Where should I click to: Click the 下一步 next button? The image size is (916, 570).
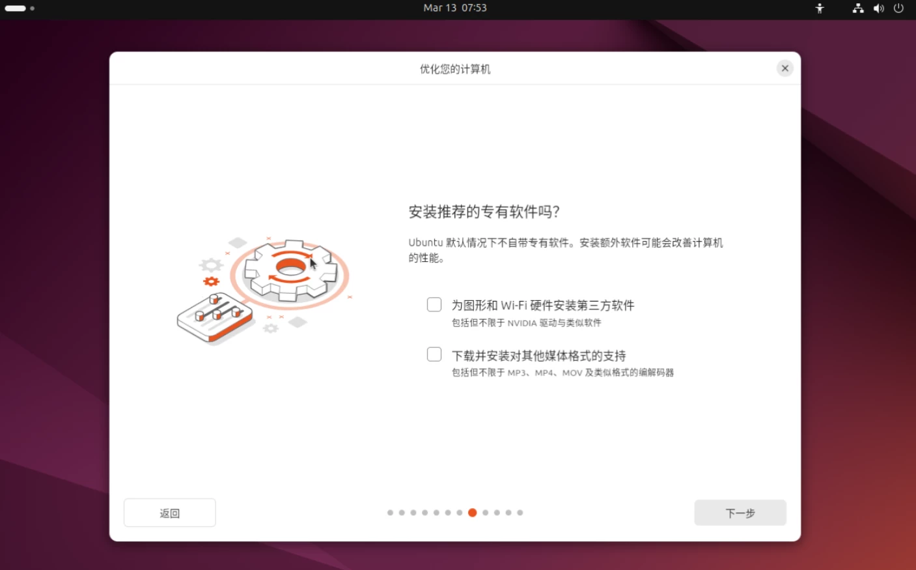tap(740, 513)
